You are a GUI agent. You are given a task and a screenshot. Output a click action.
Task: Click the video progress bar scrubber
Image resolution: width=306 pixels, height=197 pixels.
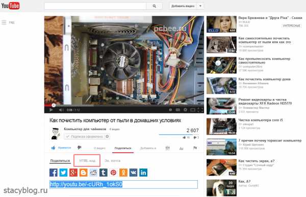(54, 105)
